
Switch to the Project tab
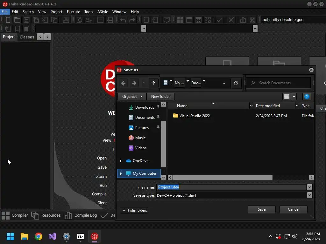click(9, 37)
